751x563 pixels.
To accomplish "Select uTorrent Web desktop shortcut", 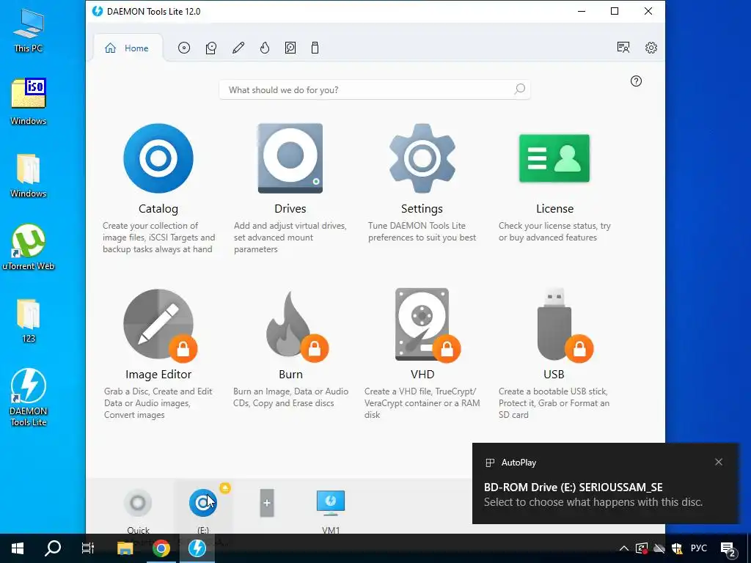I will (29, 248).
